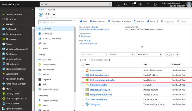Viewport: 192px width, 111px height.
Task: Check the SFClusterKrunal18 row checkbox
Action: click(82, 85)
